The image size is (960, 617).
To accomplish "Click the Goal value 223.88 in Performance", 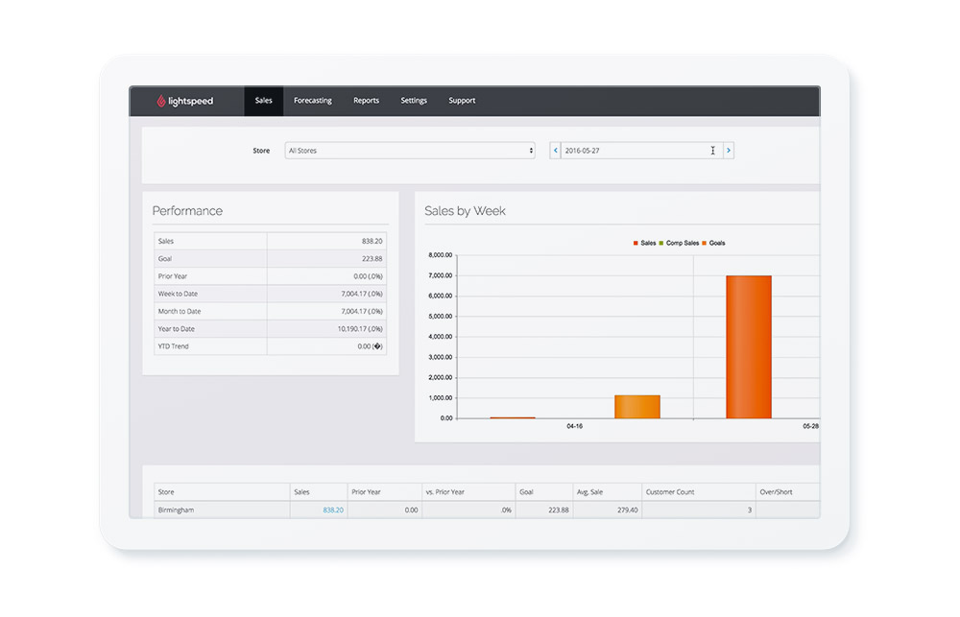I will (x=372, y=259).
